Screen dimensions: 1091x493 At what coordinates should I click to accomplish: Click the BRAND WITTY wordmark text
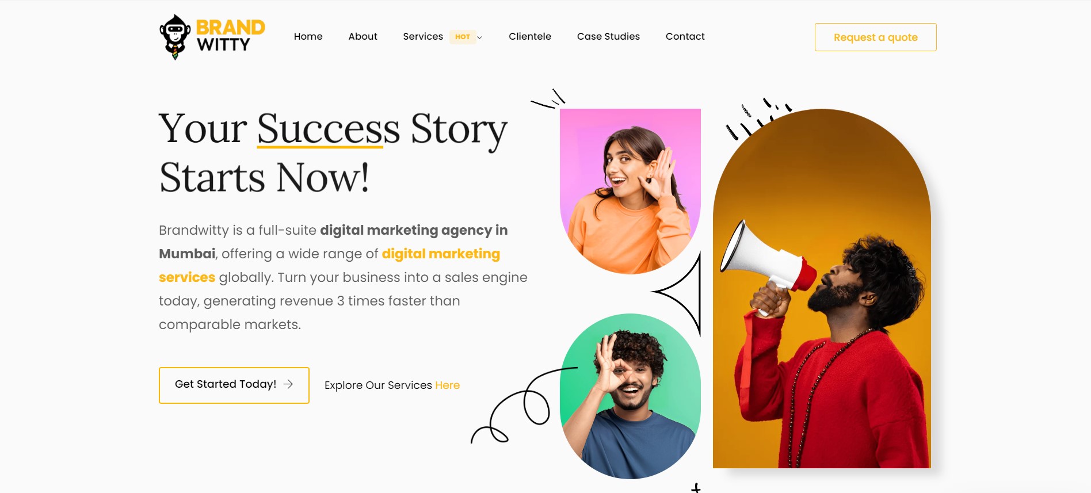(231, 36)
